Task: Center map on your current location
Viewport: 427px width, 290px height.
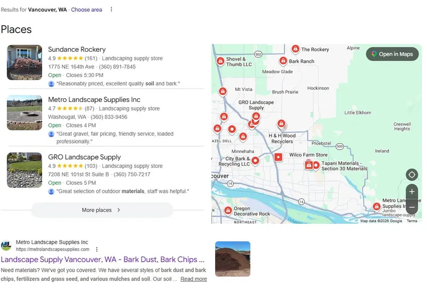Action: pyautogui.click(x=412, y=175)
